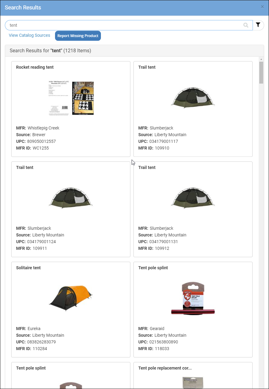This screenshot has height=389, width=269.
Task: Click the Search Results header title
Action: pyautogui.click(x=23, y=7)
